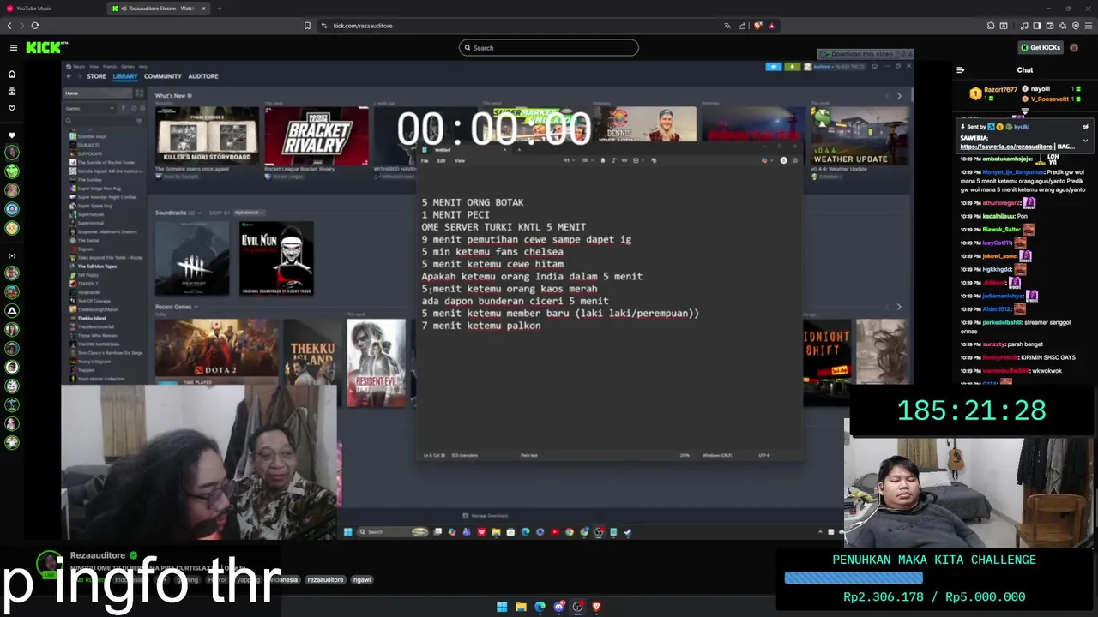Click the share page icon in address bar
Image resolution: width=1098 pixels, height=617 pixels.
coord(742,26)
